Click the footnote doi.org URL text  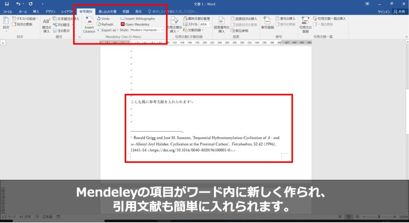(x=190, y=150)
